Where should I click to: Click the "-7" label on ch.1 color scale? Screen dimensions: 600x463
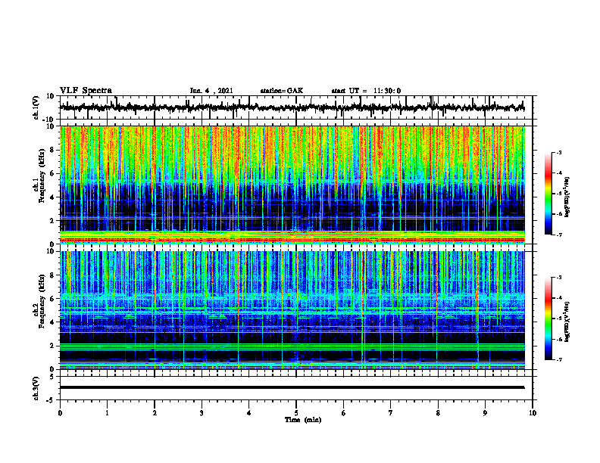point(559,235)
